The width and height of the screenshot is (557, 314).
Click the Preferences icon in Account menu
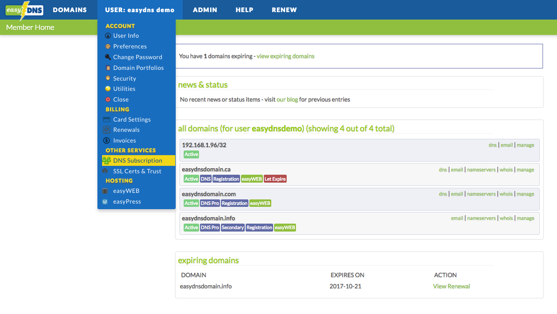point(108,47)
